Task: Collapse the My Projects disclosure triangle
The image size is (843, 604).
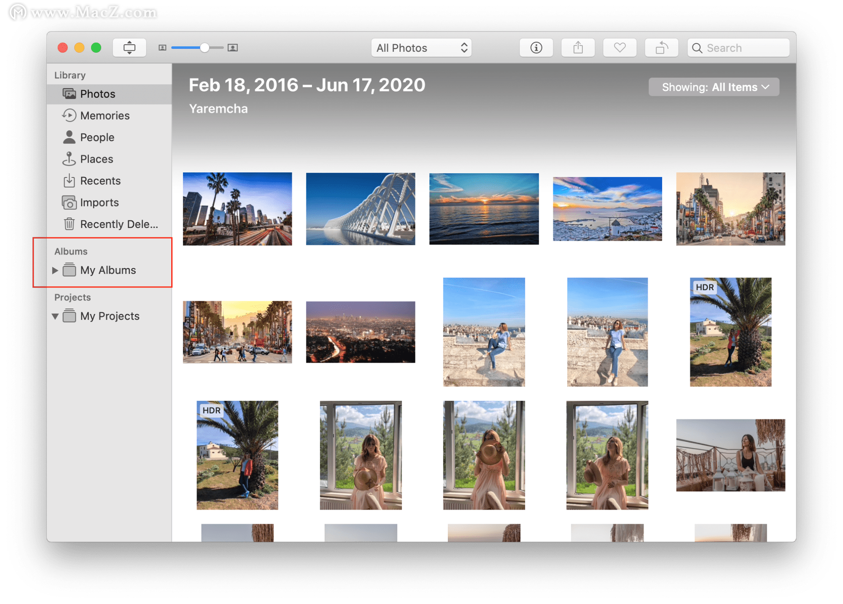Action: coord(55,316)
